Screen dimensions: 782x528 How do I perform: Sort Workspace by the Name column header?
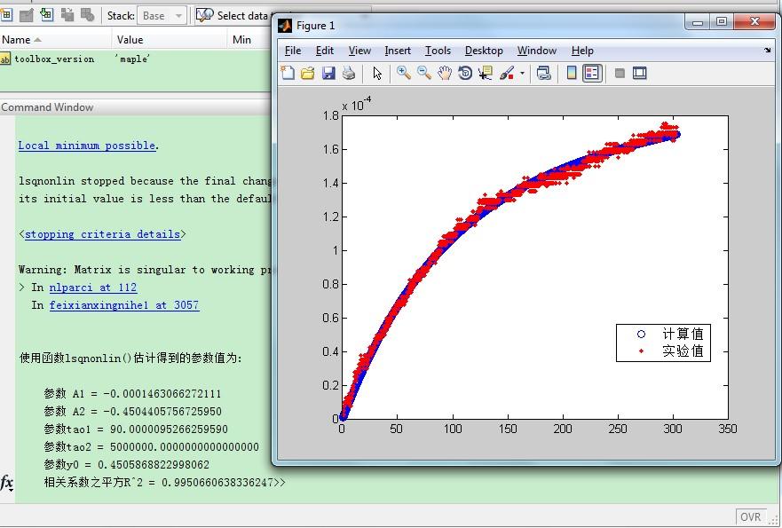55,39
